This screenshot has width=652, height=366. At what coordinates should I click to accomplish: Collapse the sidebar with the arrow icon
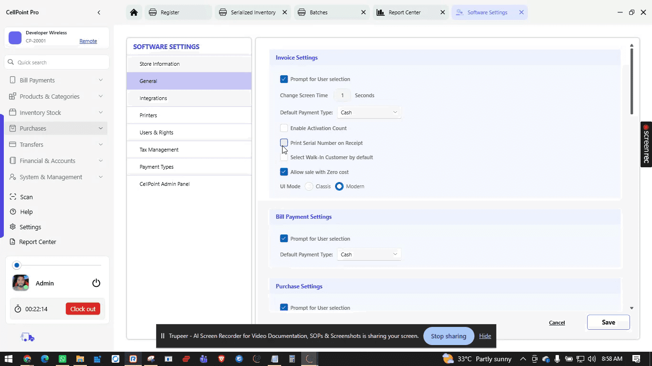tap(99, 12)
